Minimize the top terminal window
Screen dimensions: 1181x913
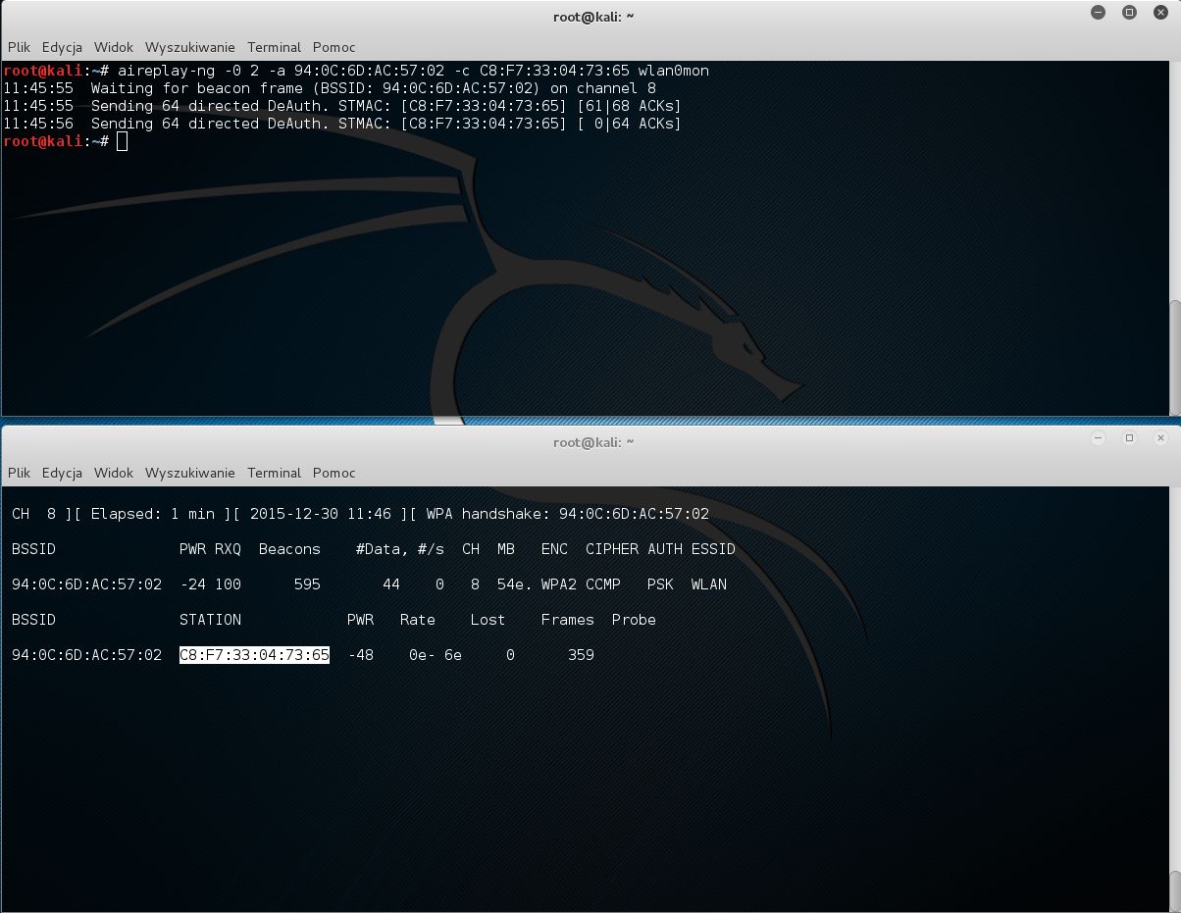click(x=1099, y=13)
